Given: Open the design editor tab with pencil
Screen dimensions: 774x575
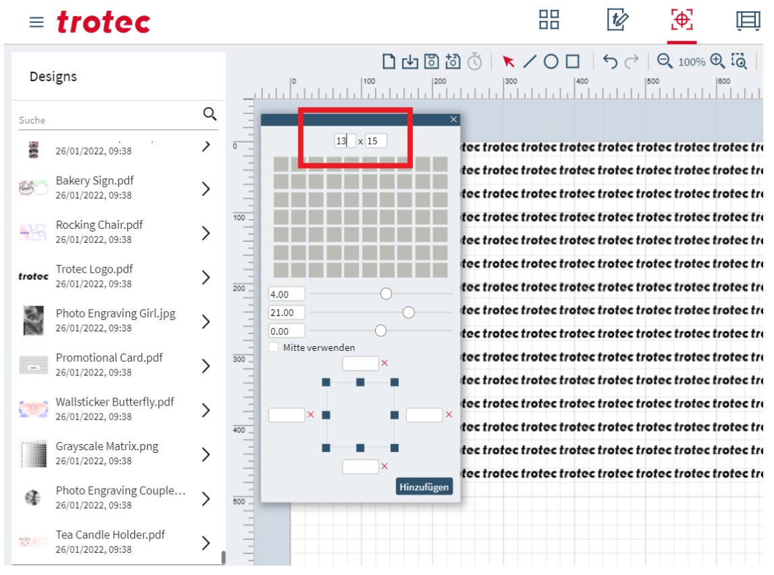Looking at the screenshot, I should [x=617, y=20].
